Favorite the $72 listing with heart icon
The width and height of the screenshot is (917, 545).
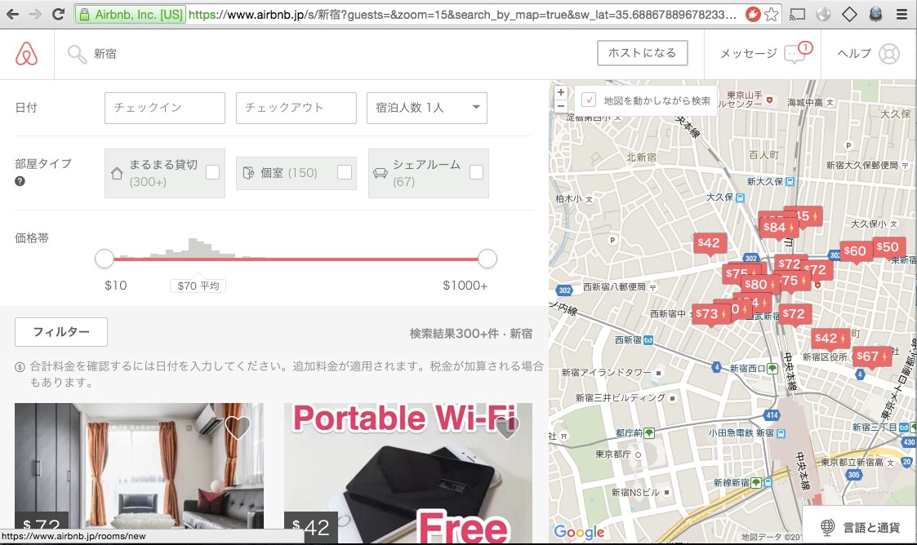coord(238,428)
